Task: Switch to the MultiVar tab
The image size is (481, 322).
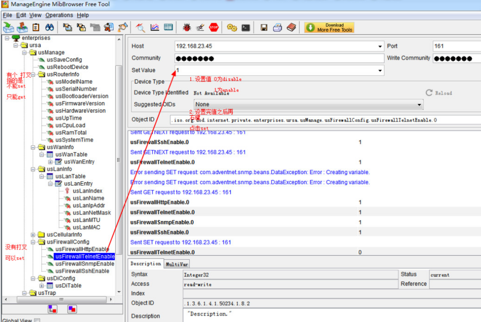Action: (x=177, y=264)
